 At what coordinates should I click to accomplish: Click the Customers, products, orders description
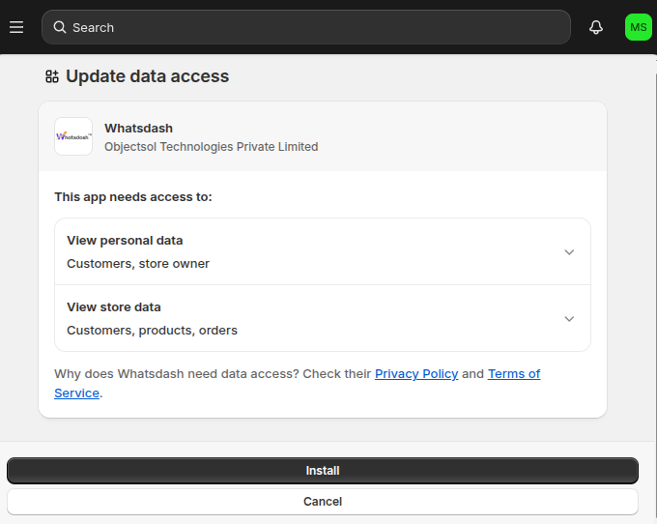152,331
